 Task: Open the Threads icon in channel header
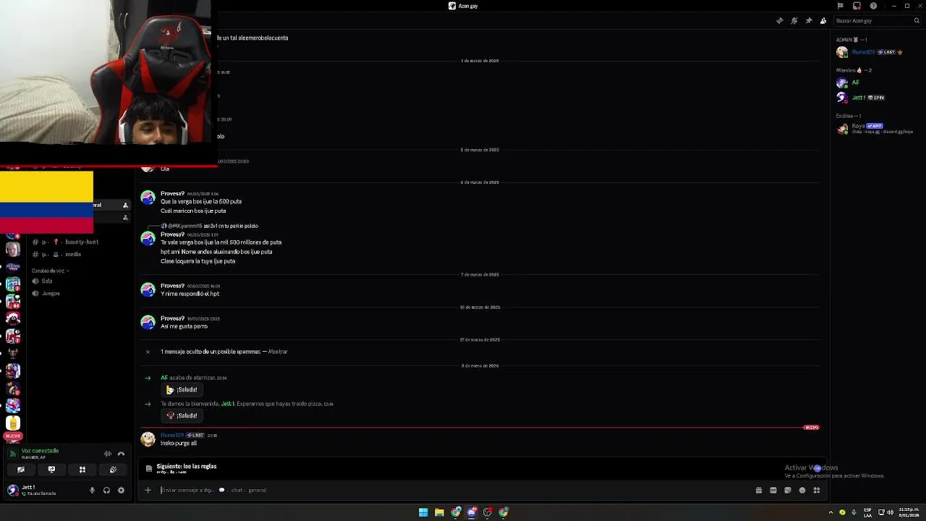(779, 21)
